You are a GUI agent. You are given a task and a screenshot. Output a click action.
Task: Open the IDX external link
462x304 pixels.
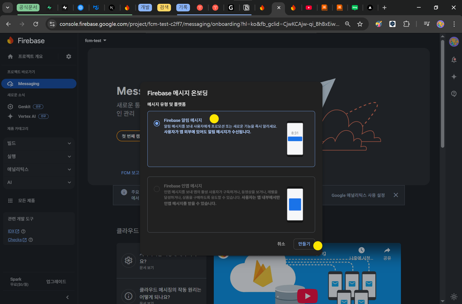point(13,231)
